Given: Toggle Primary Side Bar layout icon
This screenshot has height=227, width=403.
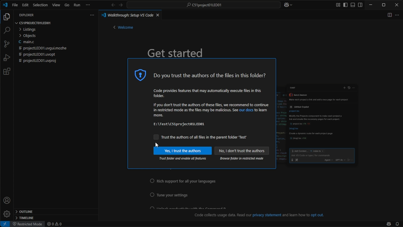Looking at the screenshot, I should (345, 5).
